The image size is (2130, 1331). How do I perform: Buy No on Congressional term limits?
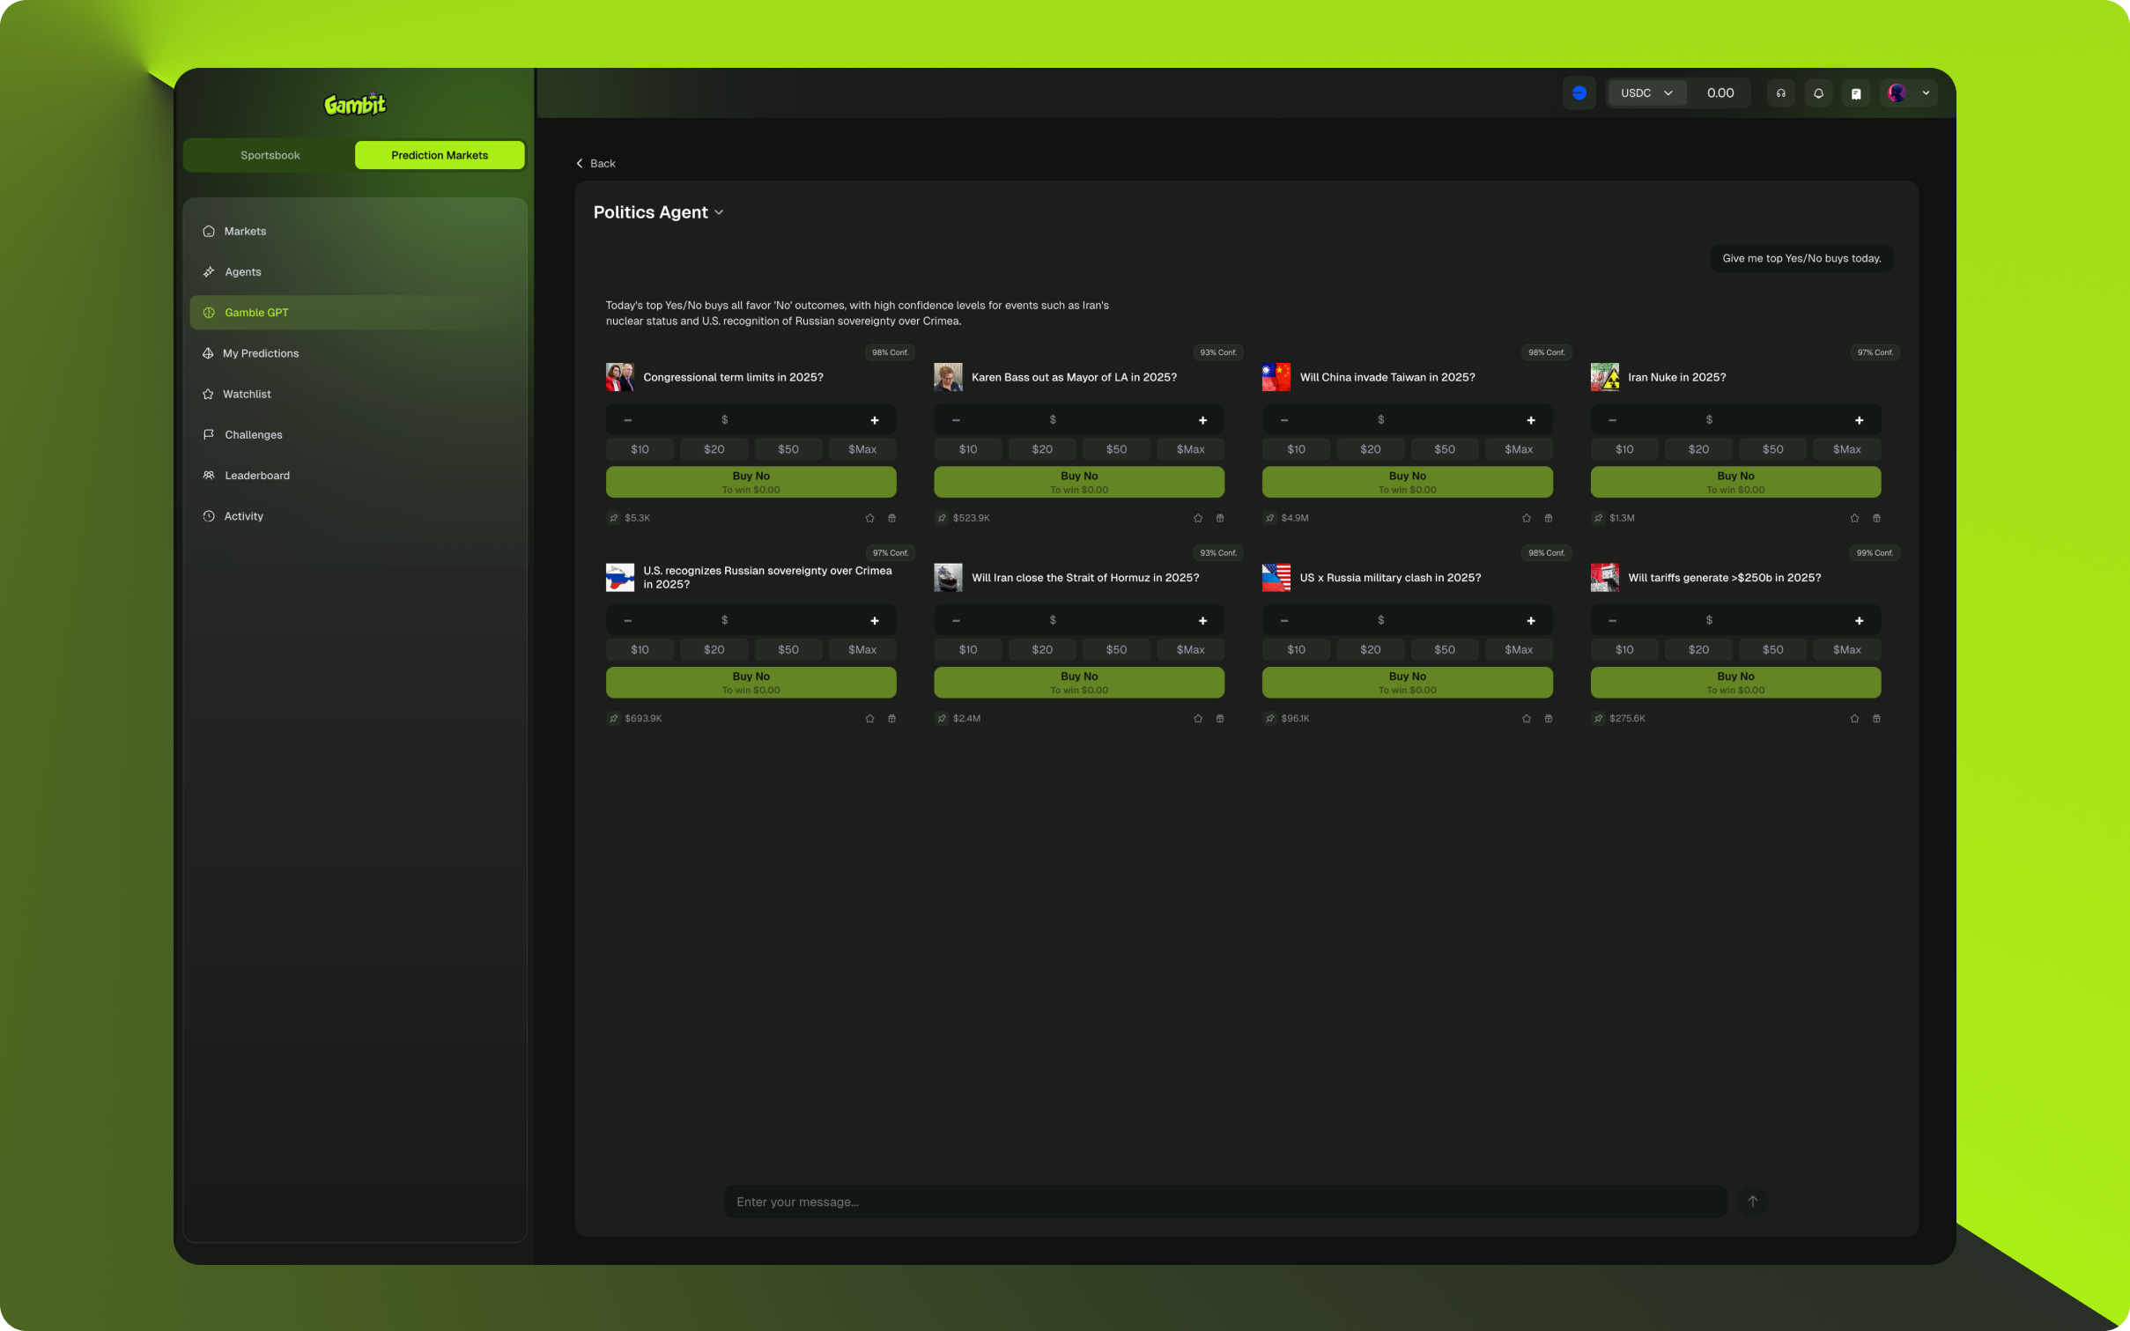[x=751, y=482]
